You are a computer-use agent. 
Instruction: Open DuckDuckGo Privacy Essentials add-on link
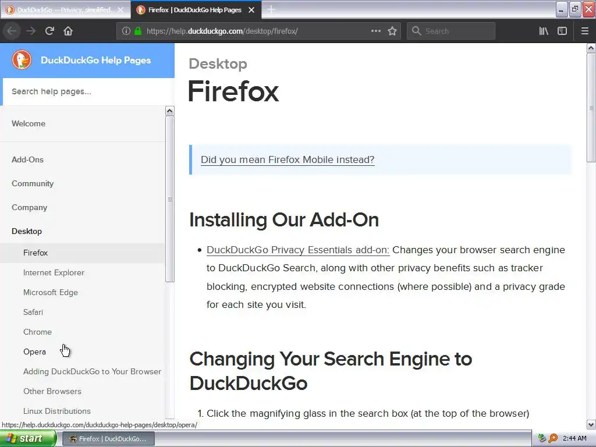coord(298,250)
